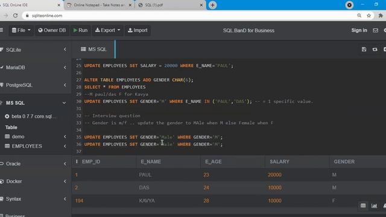Screen dimensions: 386x217
Task: Expand the demo table chevron
Action: tap(65, 137)
